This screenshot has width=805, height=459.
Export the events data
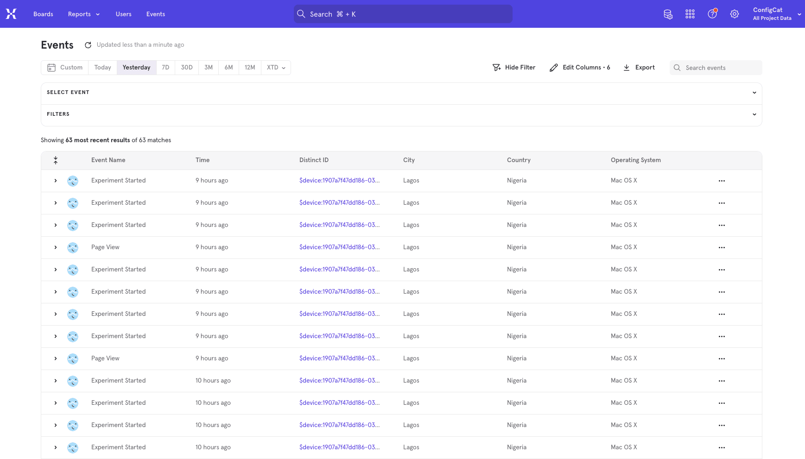tap(639, 67)
